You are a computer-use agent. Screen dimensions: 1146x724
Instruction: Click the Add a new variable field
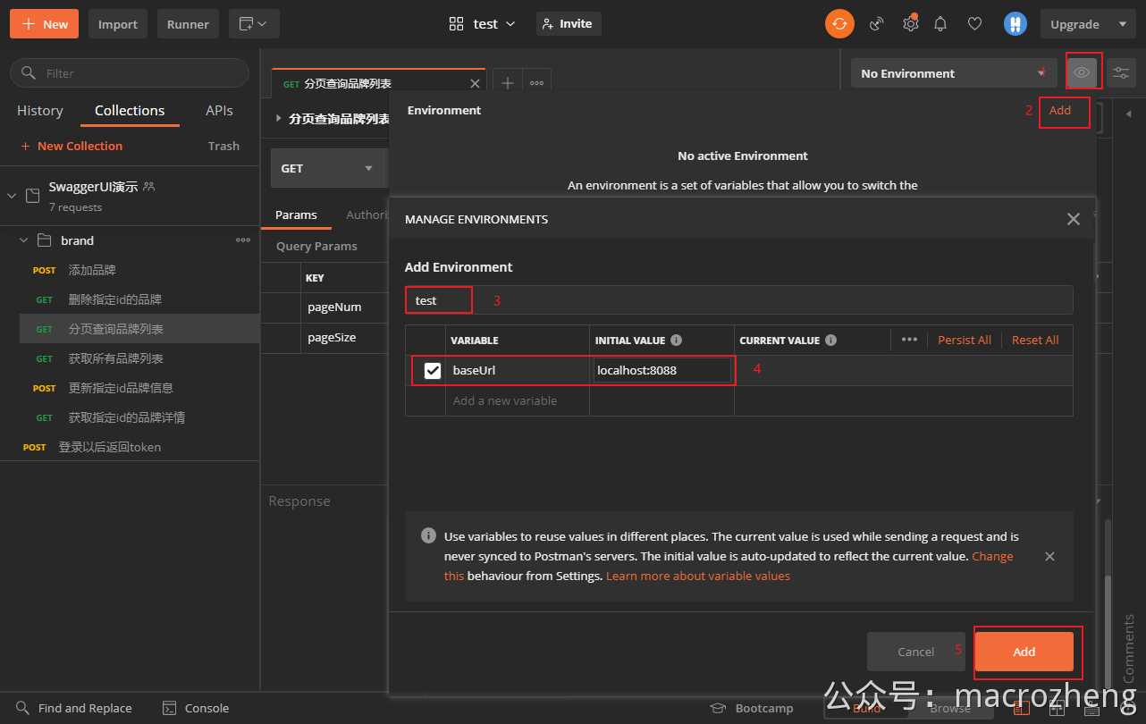(x=517, y=400)
